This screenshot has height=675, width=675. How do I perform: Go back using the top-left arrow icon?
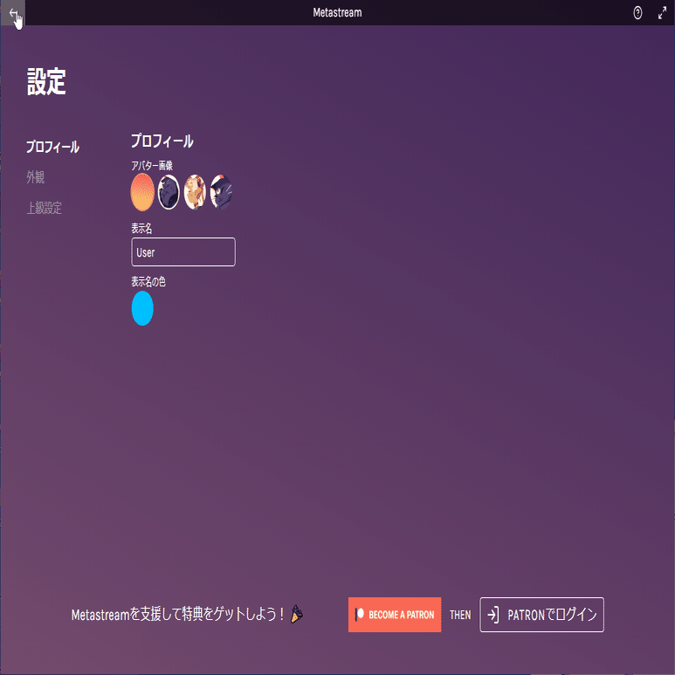tap(13, 13)
